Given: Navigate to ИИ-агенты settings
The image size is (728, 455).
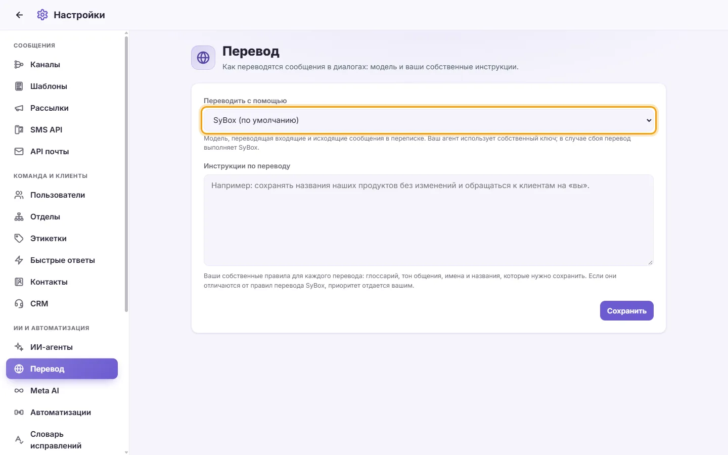Looking at the screenshot, I should click(62, 347).
